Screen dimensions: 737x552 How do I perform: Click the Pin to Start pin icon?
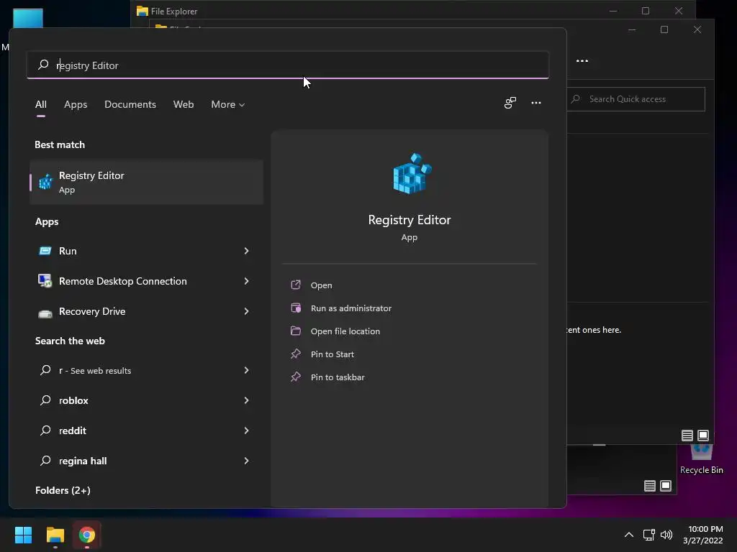[x=296, y=354]
